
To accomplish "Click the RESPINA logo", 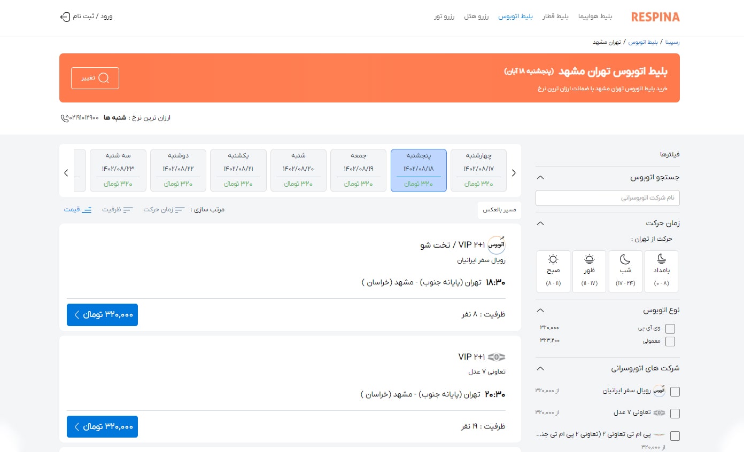I will pyautogui.click(x=655, y=17).
